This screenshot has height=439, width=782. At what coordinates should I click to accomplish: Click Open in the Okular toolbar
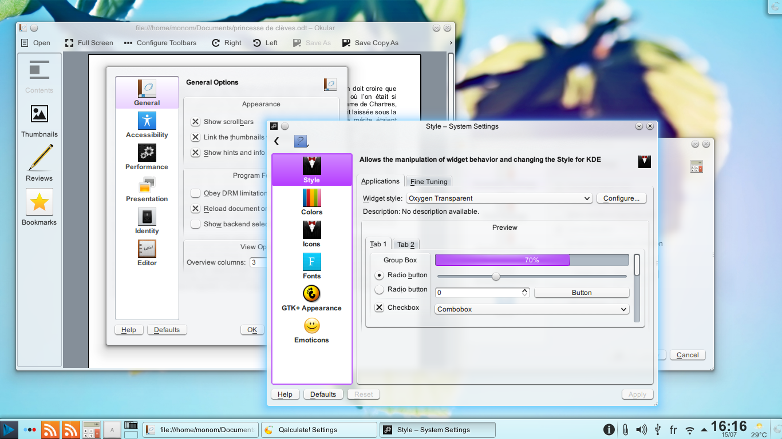[35, 43]
